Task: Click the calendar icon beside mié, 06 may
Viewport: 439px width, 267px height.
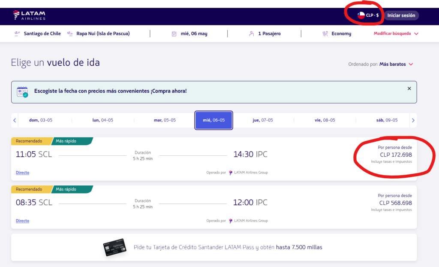Action: [174, 34]
